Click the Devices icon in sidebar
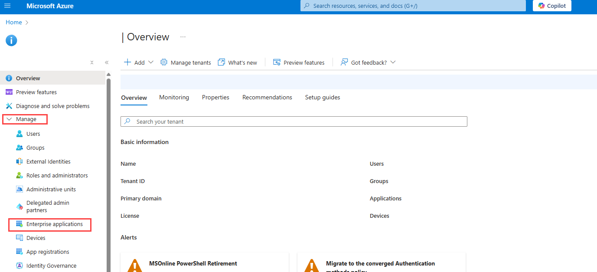The width and height of the screenshot is (597, 272). 19,238
